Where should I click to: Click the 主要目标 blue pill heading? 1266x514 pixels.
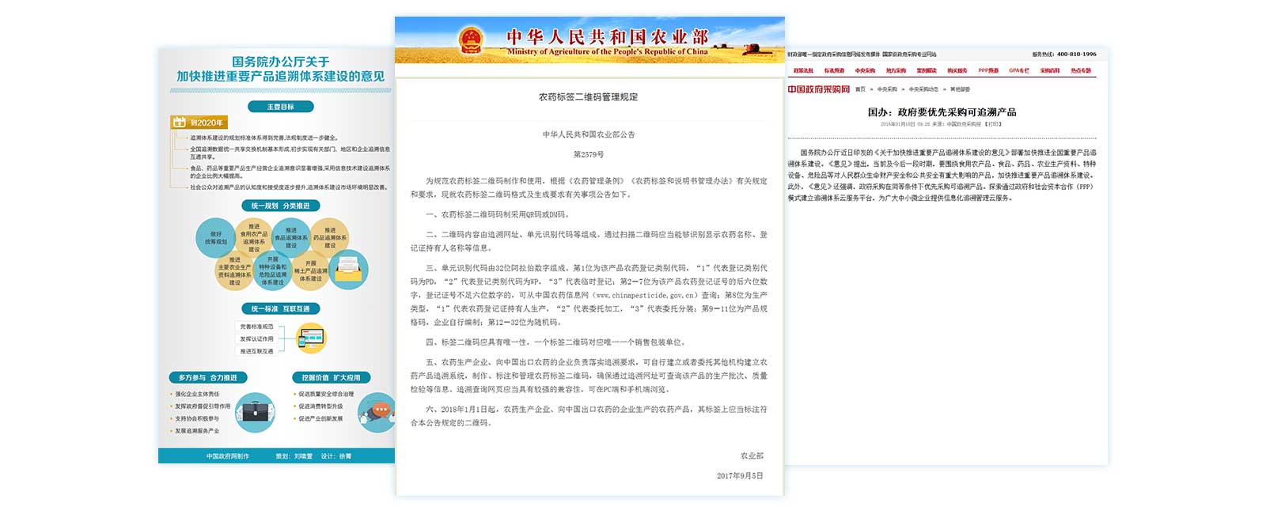click(x=281, y=107)
